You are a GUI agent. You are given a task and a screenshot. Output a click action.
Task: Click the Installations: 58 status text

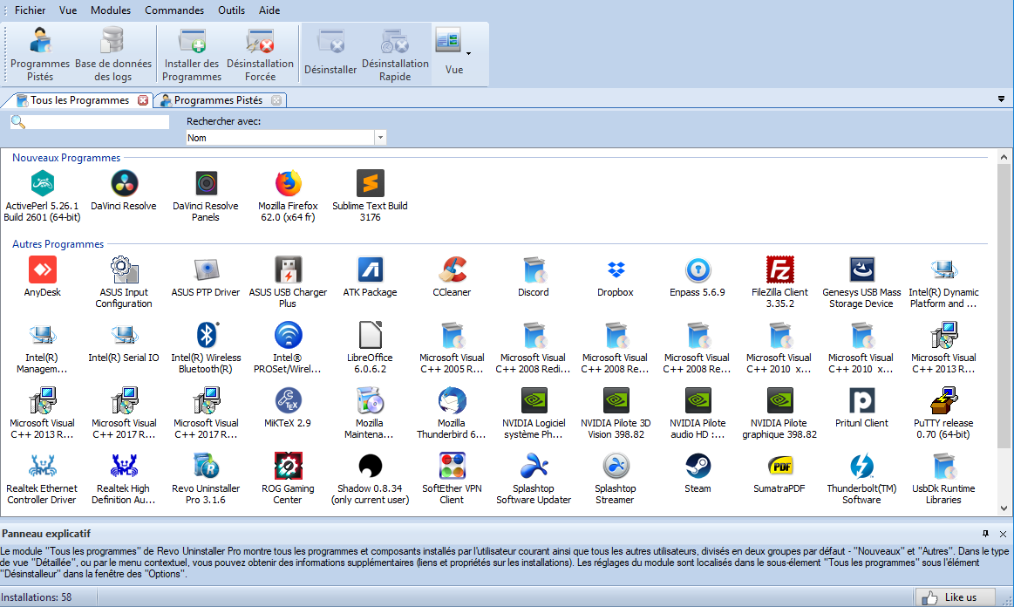(x=37, y=597)
